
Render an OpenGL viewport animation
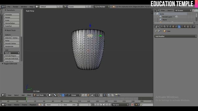(x=119, y=95)
